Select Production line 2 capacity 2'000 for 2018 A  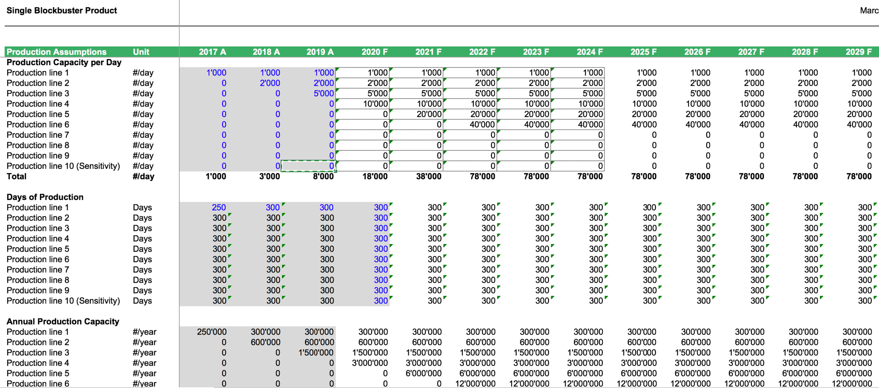pyautogui.click(x=270, y=83)
